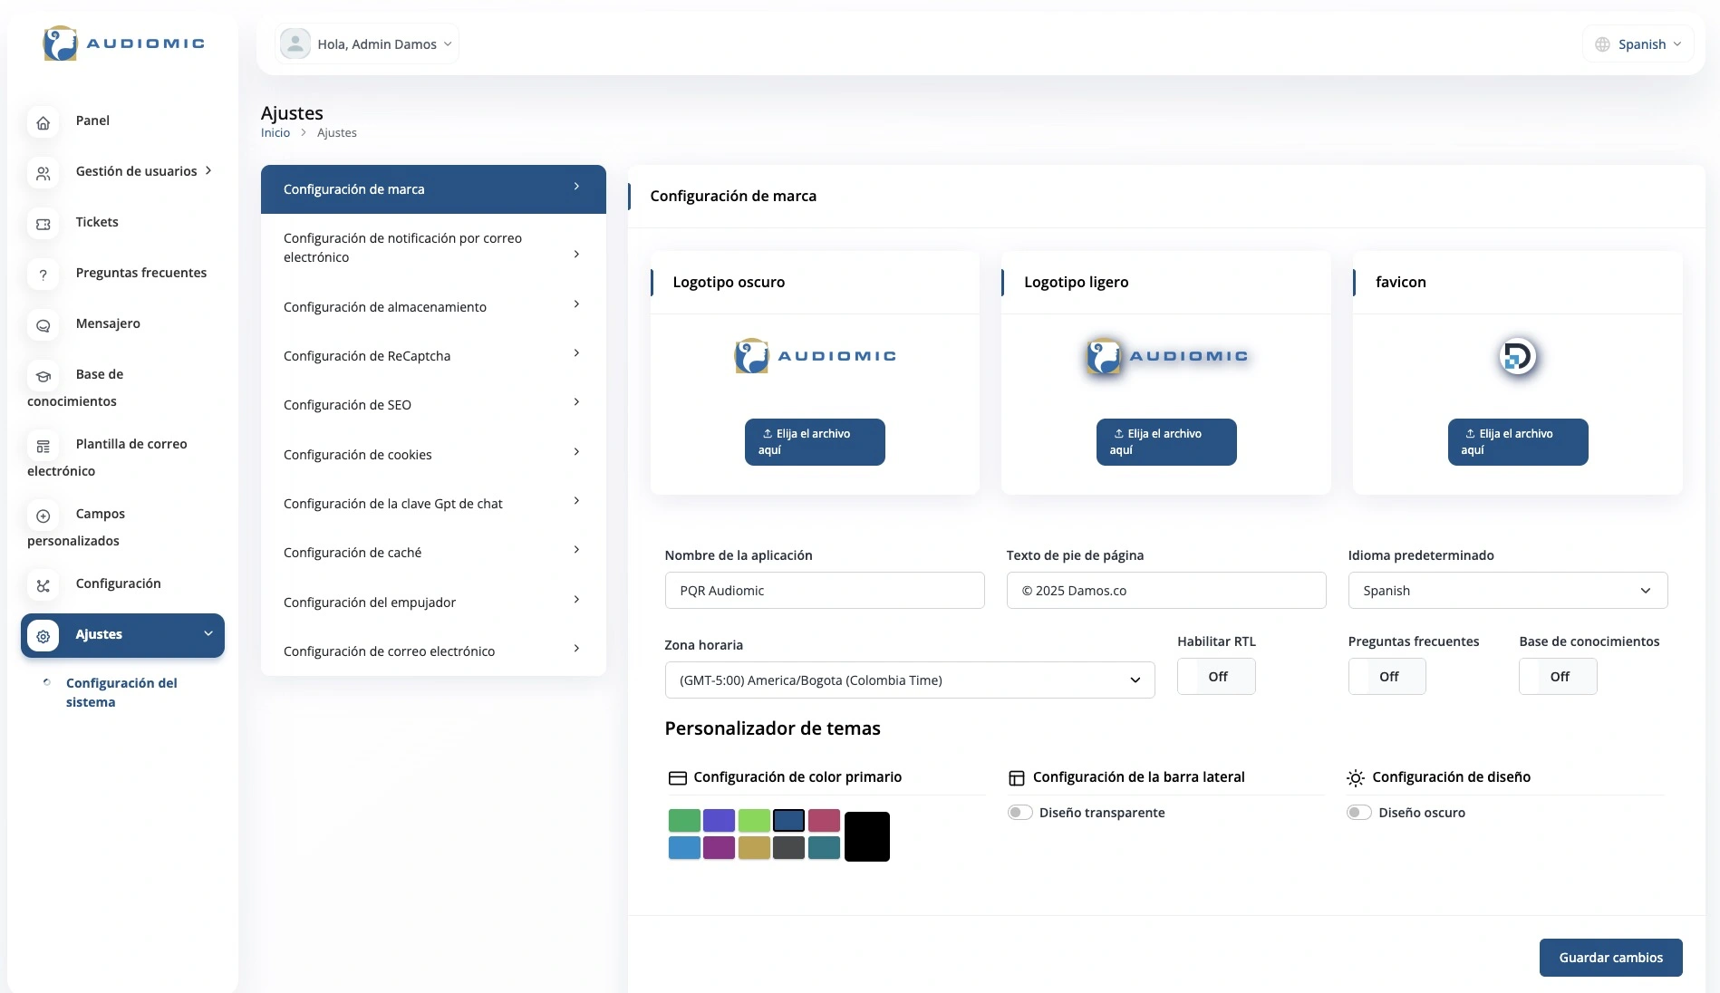Screen dimensions: 1720x993
Task: Click the Mensajero chat bubble icon
Action: pos(43,325)
